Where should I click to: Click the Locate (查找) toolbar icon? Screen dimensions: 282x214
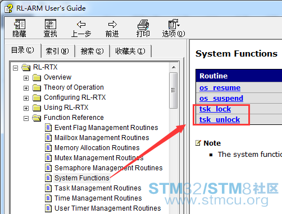(x=51, y=24)
